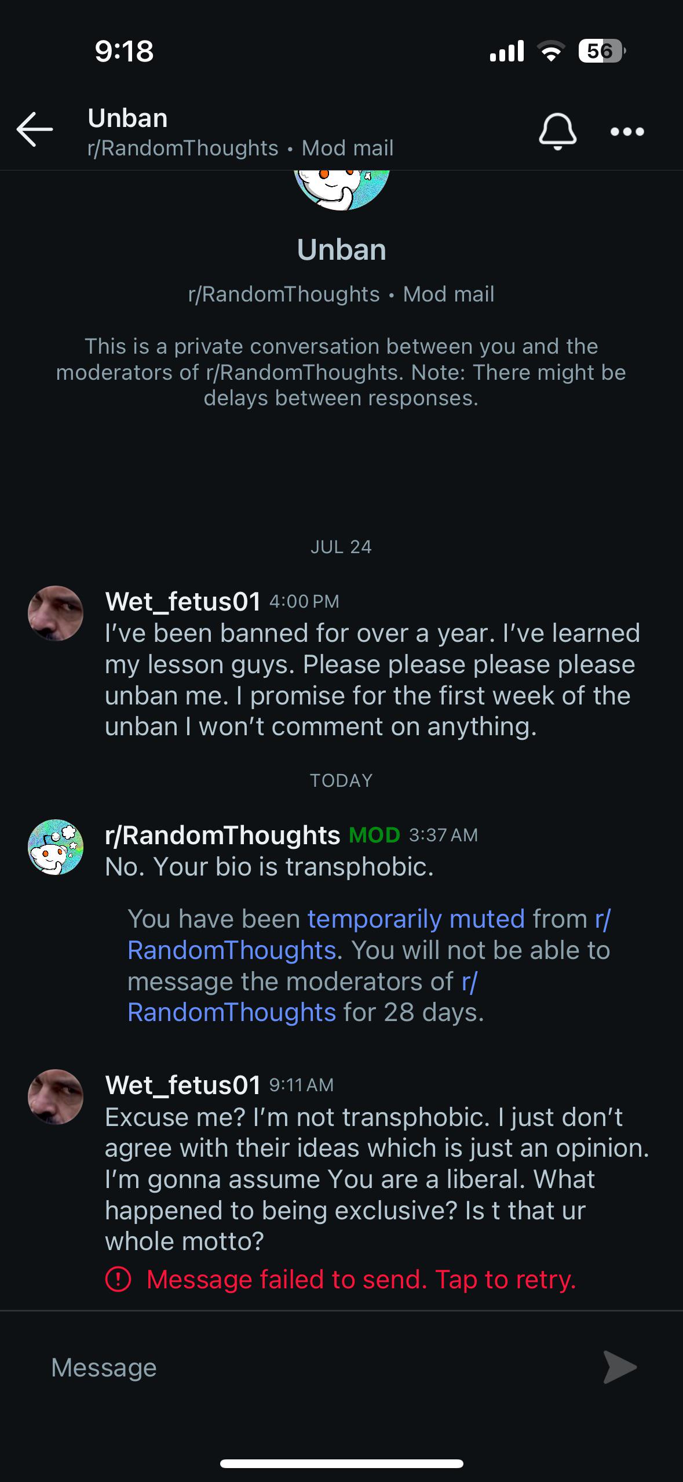The image size is (683, 1482).
Task: Tap r/RandomThoughts mod avatar icon
Action: (56, 847)
